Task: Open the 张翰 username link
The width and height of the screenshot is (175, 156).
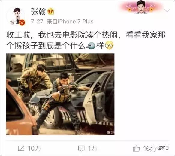Action: coord(38,11)
